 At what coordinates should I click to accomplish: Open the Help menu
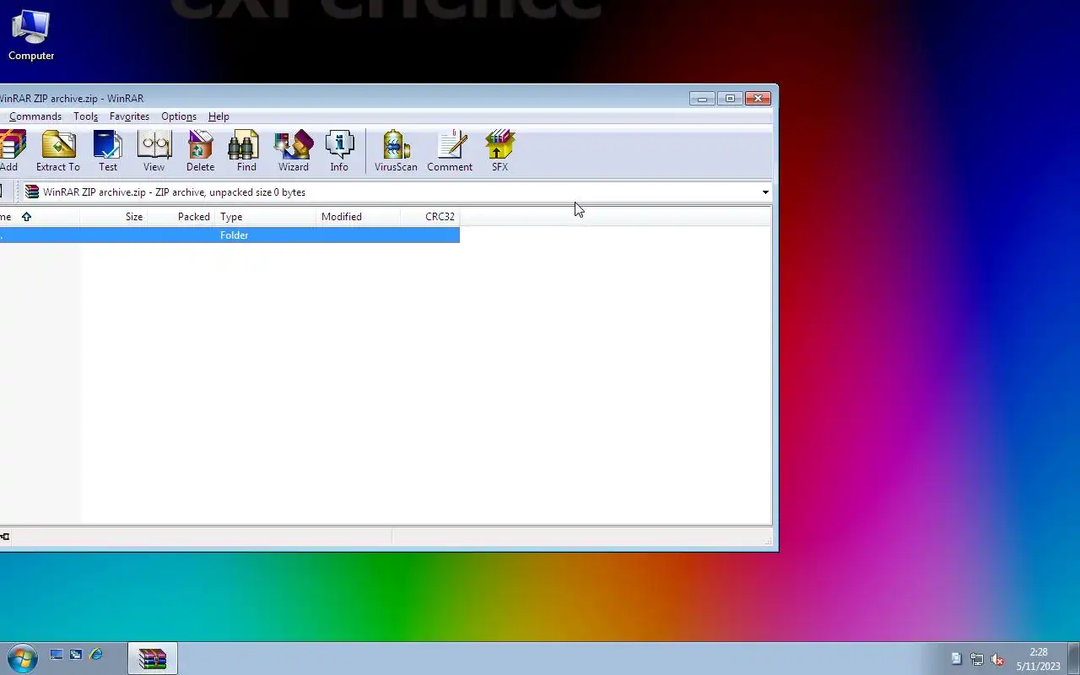pyautogui.click(x=219, y=116)
